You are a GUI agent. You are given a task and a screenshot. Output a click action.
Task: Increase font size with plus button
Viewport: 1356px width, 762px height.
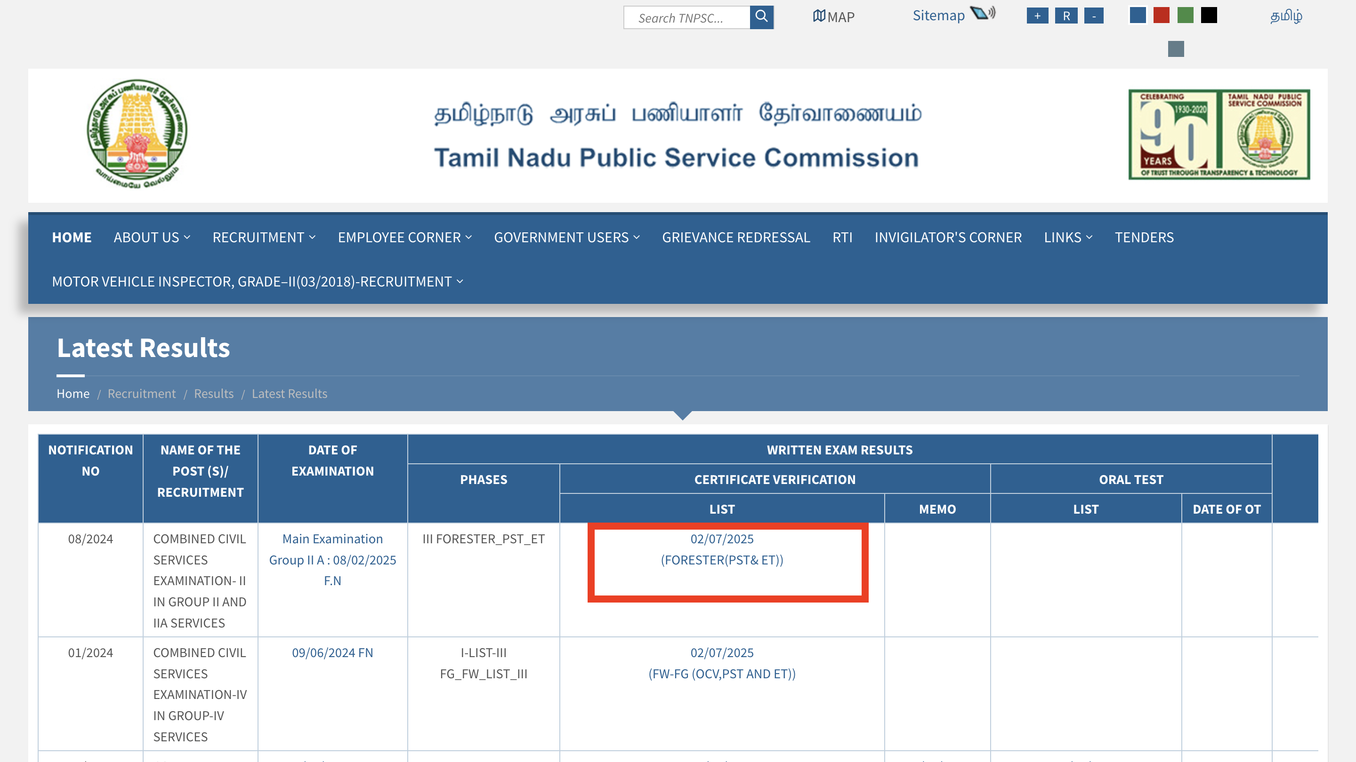point(1037,16)
